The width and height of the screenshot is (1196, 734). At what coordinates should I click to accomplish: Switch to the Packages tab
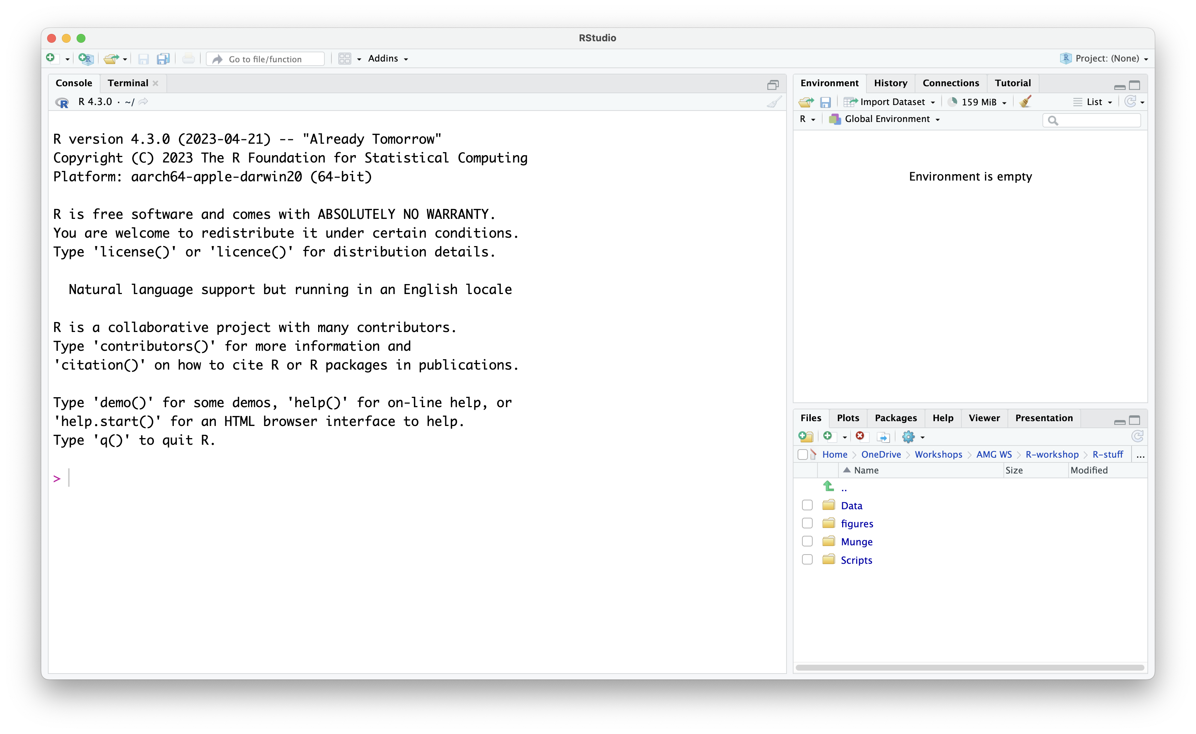click(896, 418)
